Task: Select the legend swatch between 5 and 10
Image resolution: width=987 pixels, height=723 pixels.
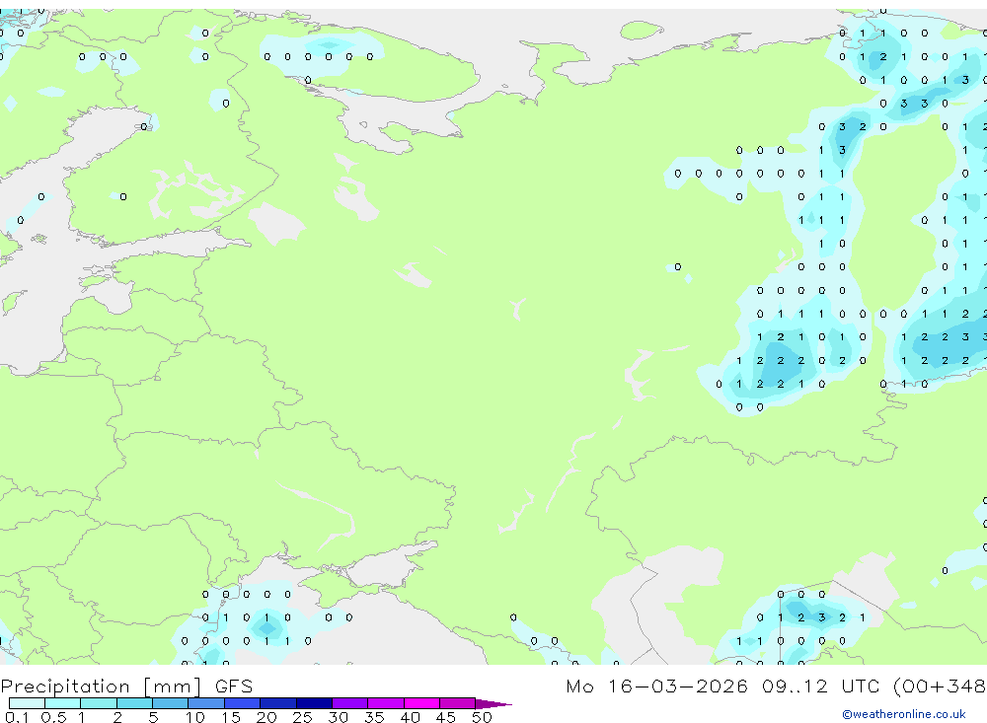Action: coord(171,703)
